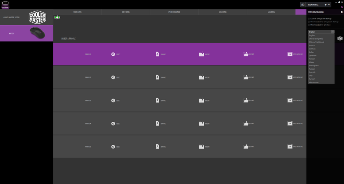Export Profile5 to a file

(246, 147)
